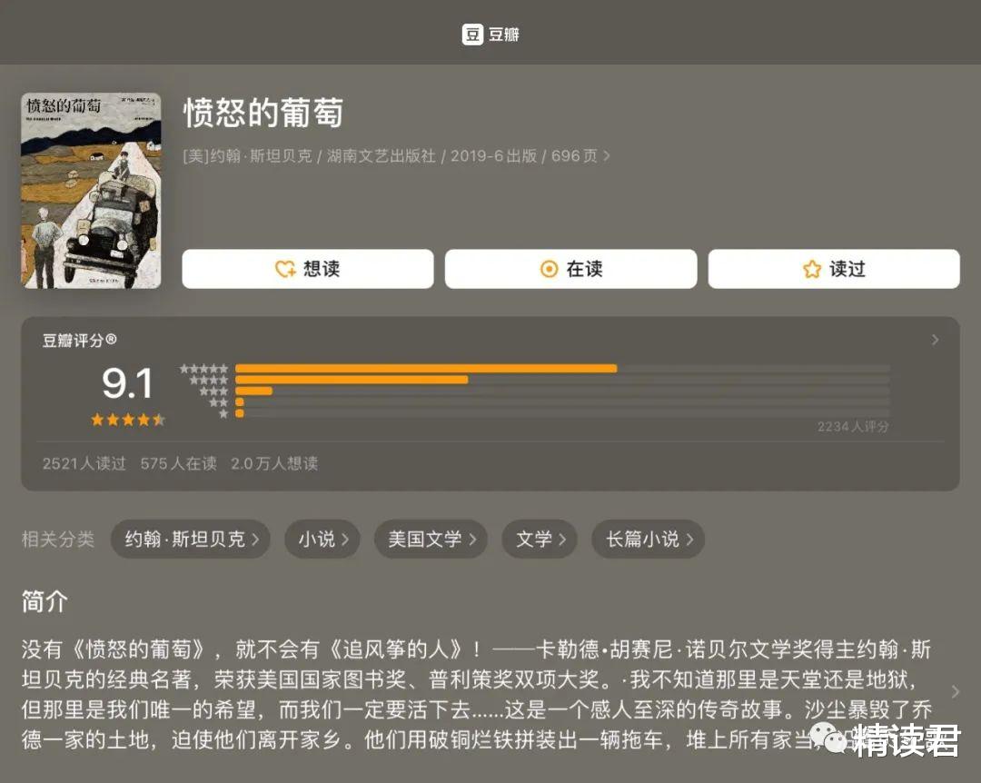Open the 憤怒的葡萄 book cover image
This screenshot has height=783, width=981.
click(x=92, y=190)
